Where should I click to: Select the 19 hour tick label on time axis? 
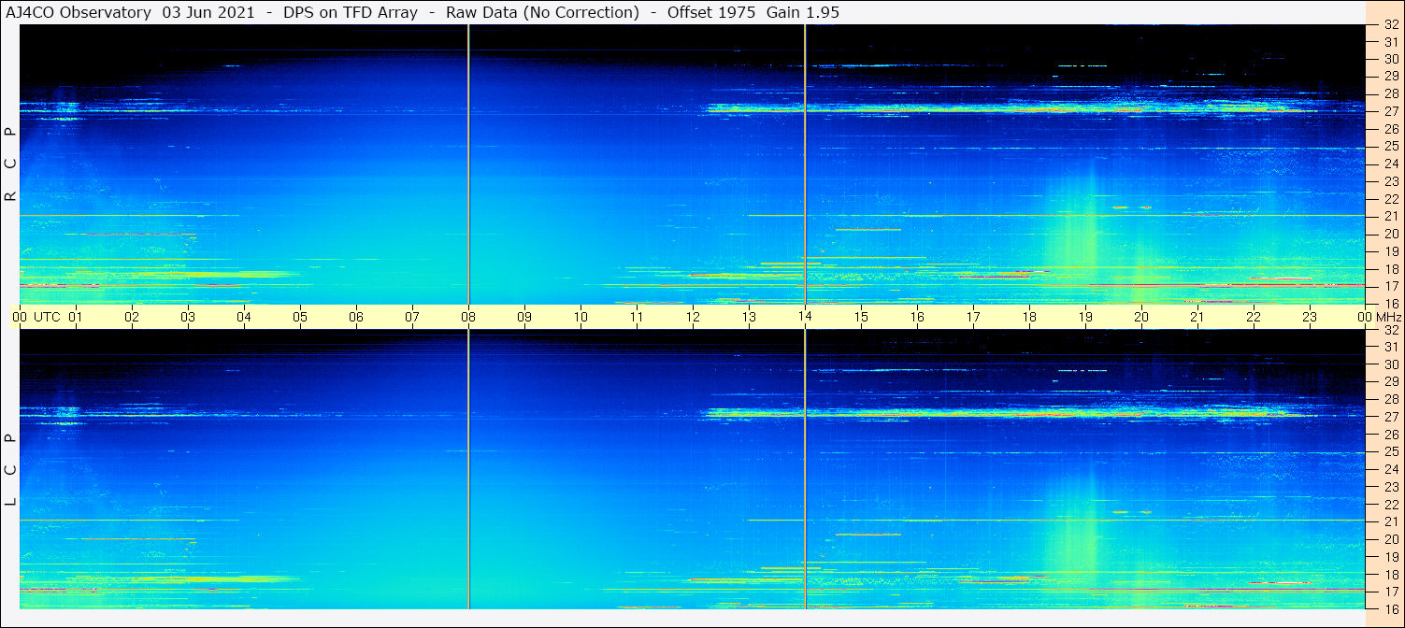pos(1085,317)
